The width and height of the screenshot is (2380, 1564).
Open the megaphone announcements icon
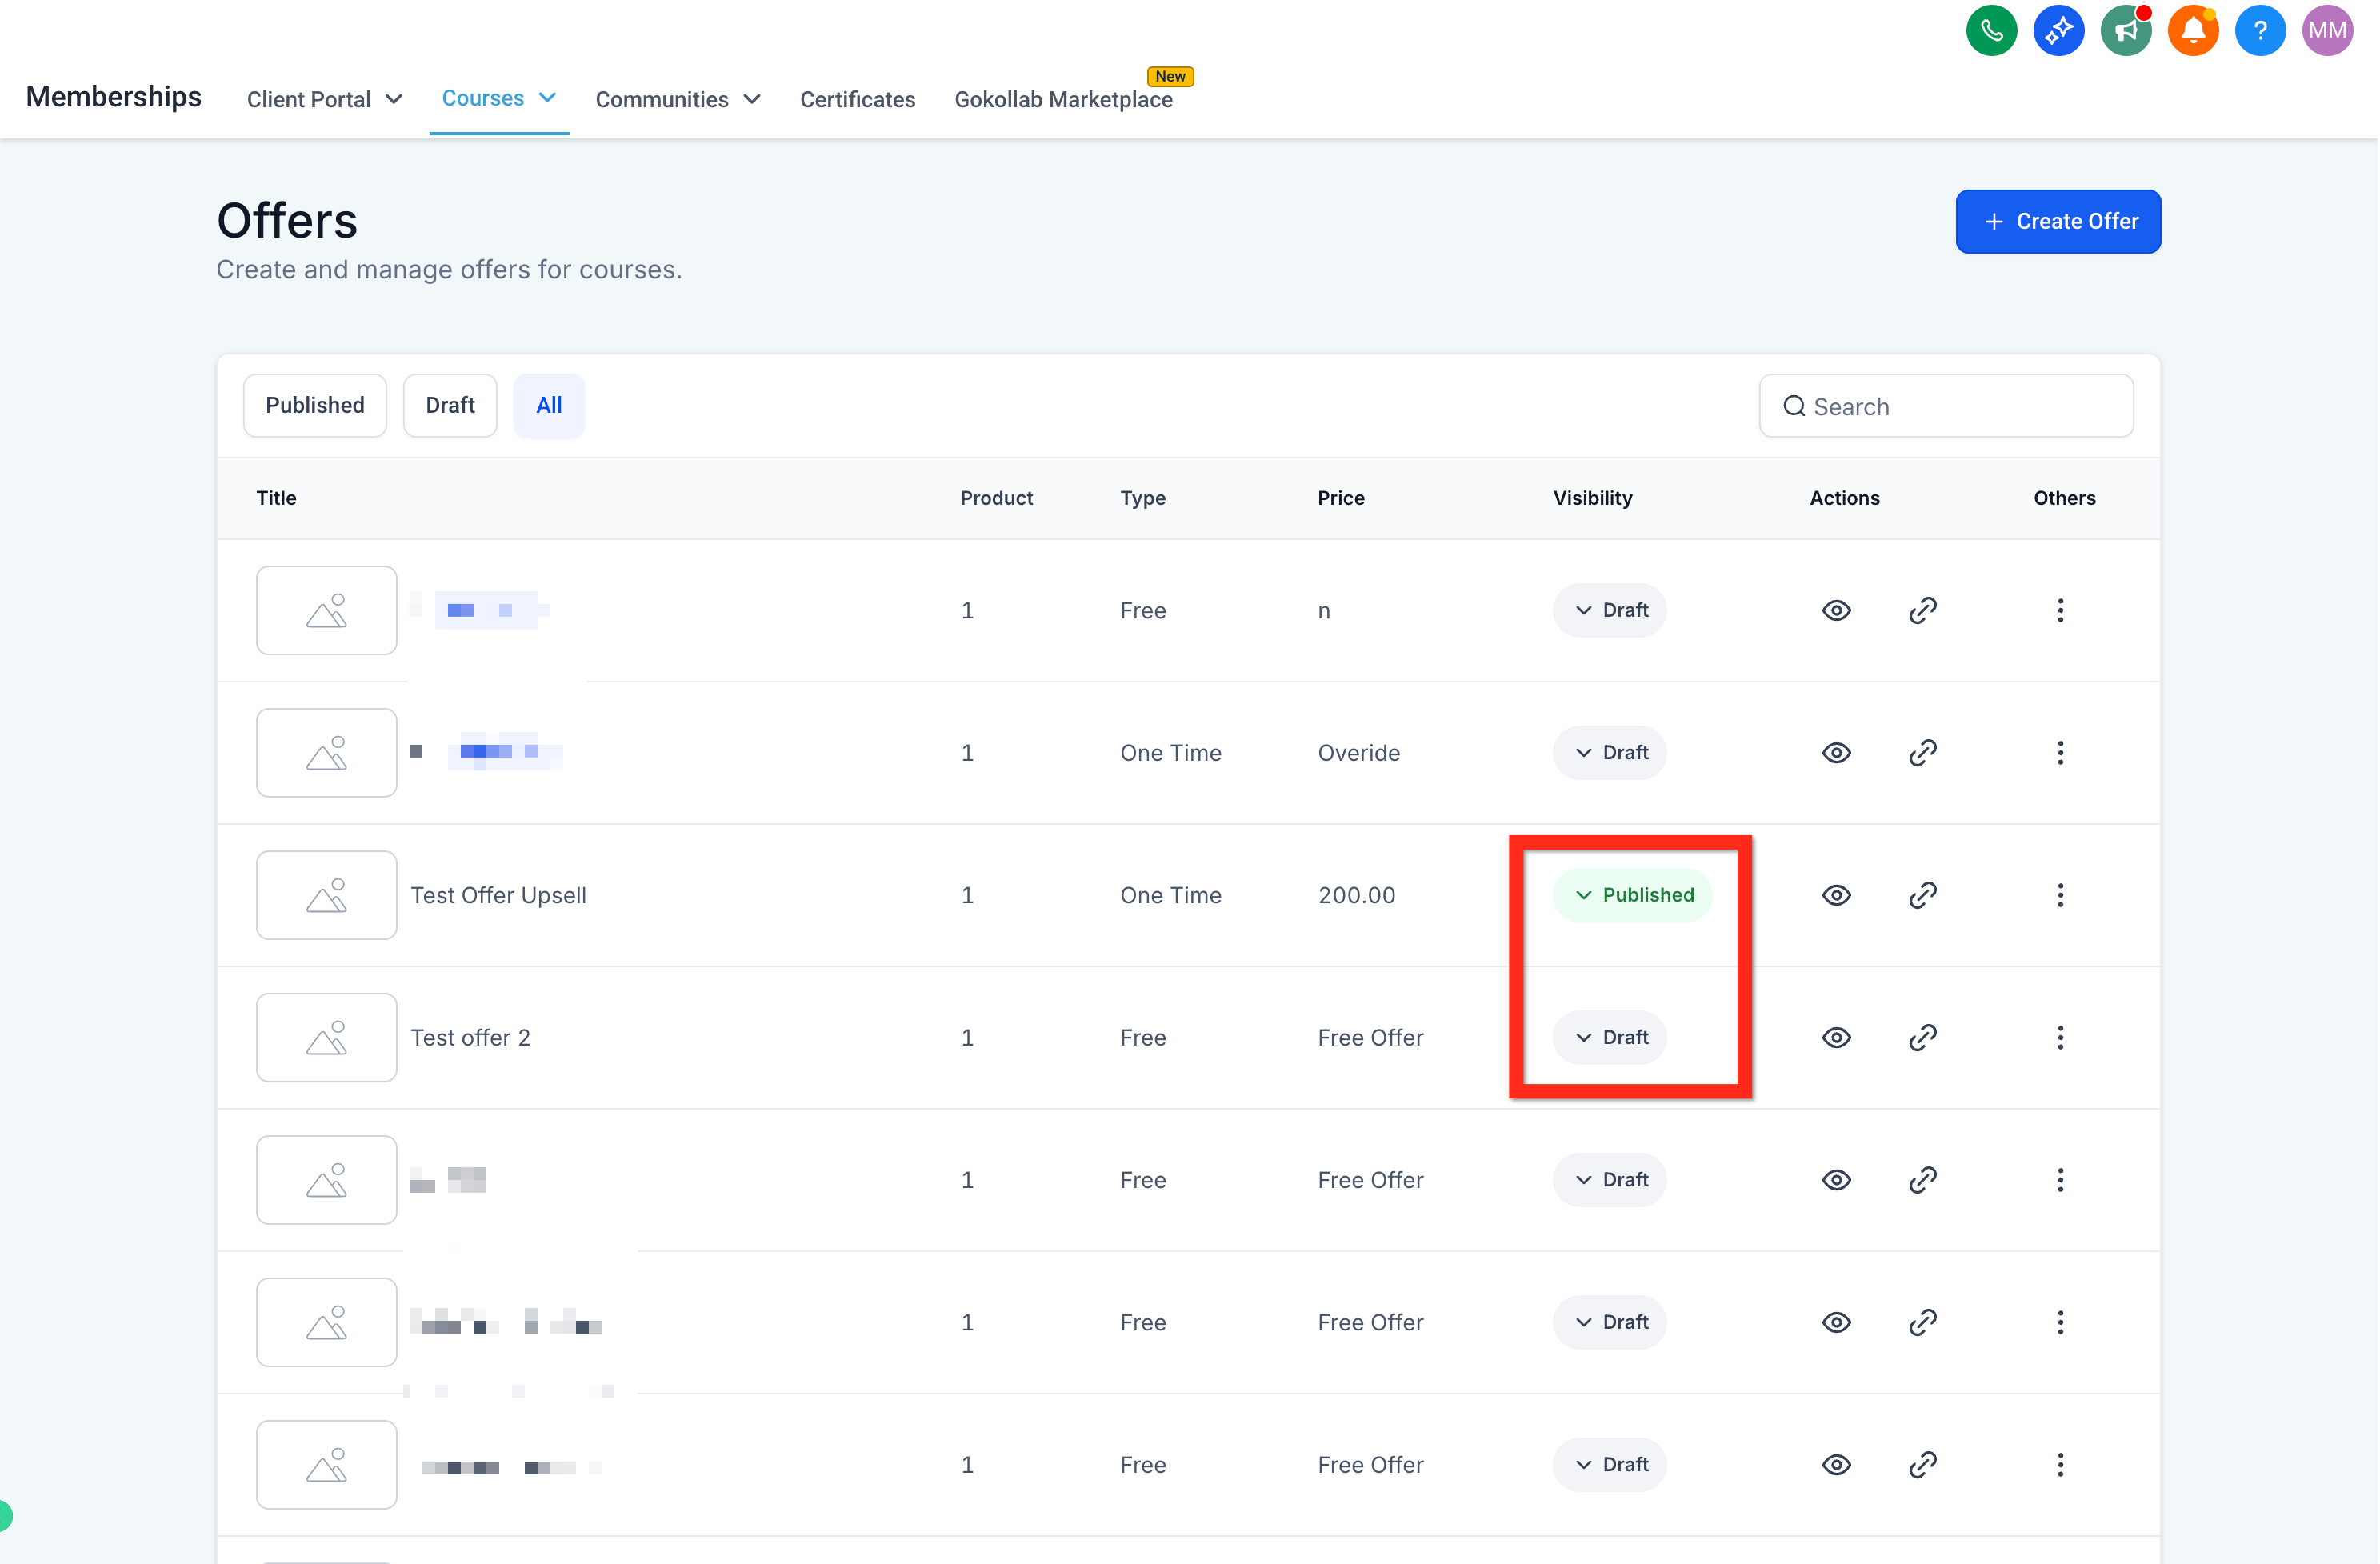pos(2125,31)
